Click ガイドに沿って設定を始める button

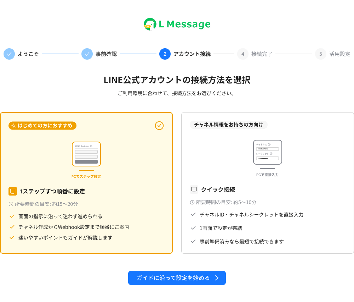point(177,278)
